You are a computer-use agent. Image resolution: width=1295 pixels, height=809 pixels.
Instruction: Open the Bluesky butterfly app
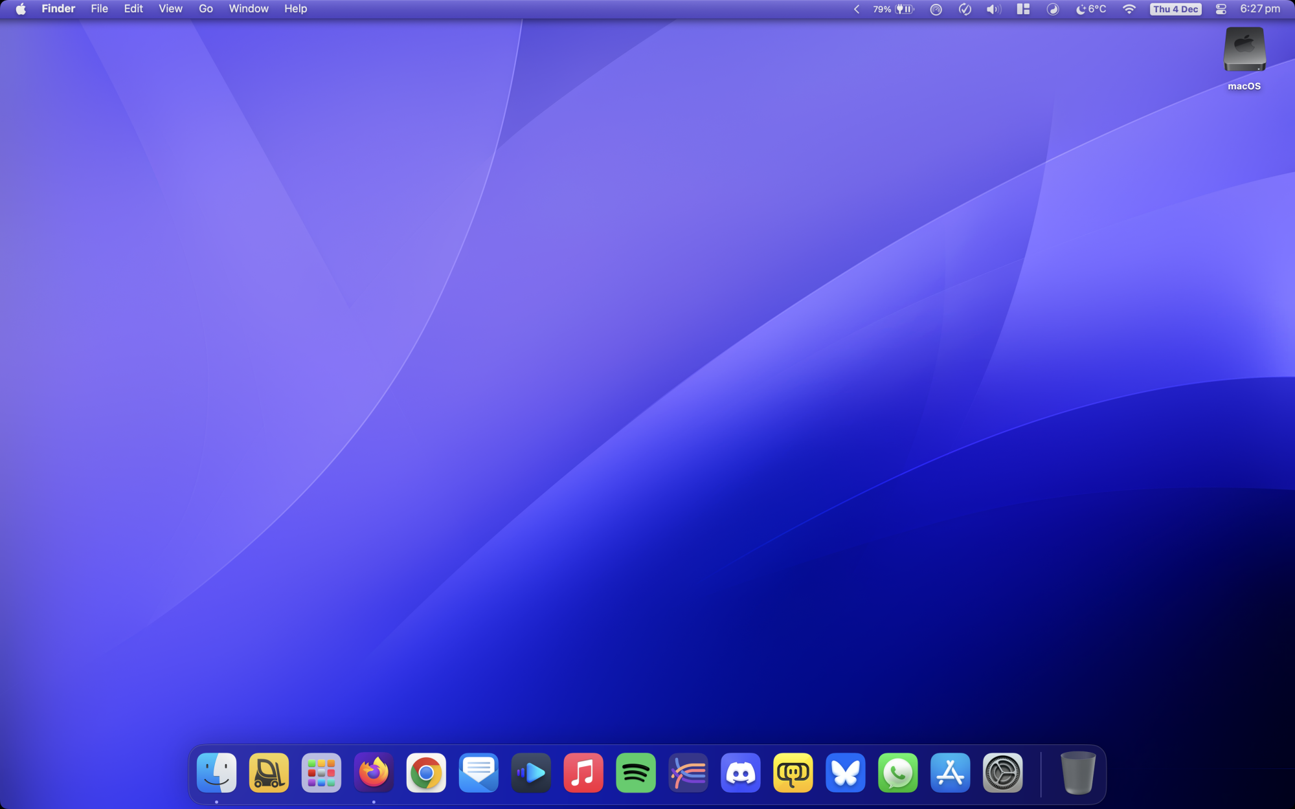[846, 772]
